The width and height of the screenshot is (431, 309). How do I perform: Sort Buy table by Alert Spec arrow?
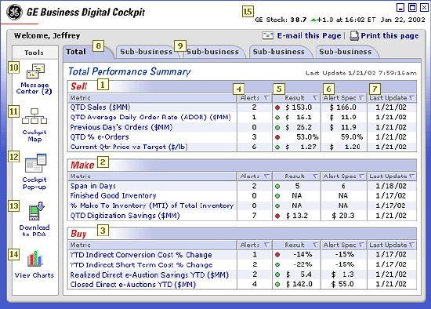pos(362,245)
